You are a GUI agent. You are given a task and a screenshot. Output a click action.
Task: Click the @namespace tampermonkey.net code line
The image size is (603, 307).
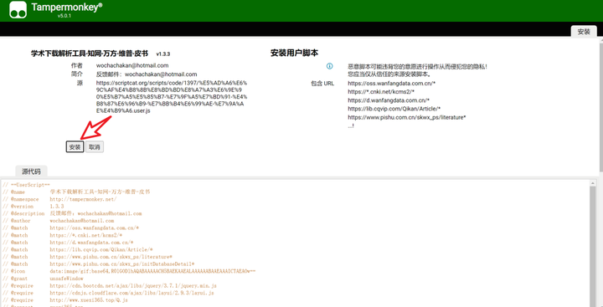pos(59,199)
